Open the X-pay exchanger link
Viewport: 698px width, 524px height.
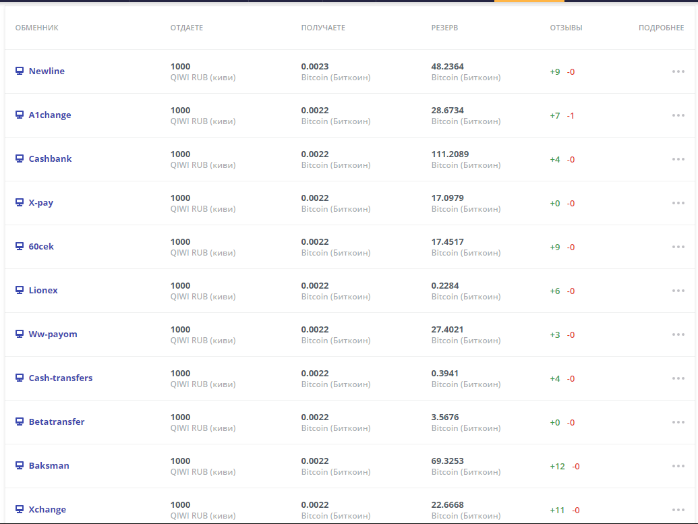click(41, 203)
